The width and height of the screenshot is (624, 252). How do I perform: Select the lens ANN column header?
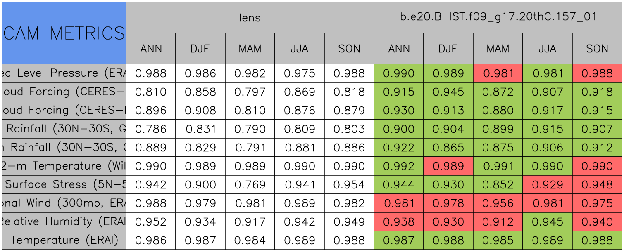151,49
